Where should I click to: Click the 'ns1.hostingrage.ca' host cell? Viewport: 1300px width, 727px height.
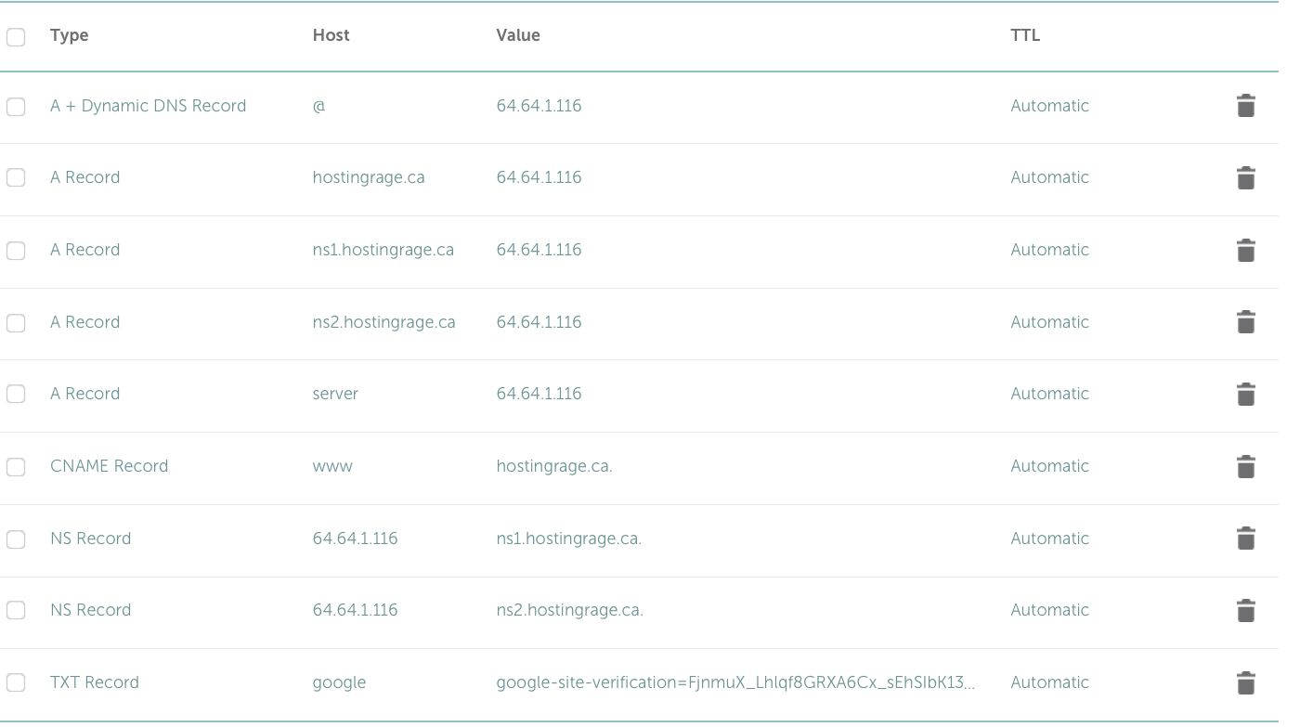(383, 250)
